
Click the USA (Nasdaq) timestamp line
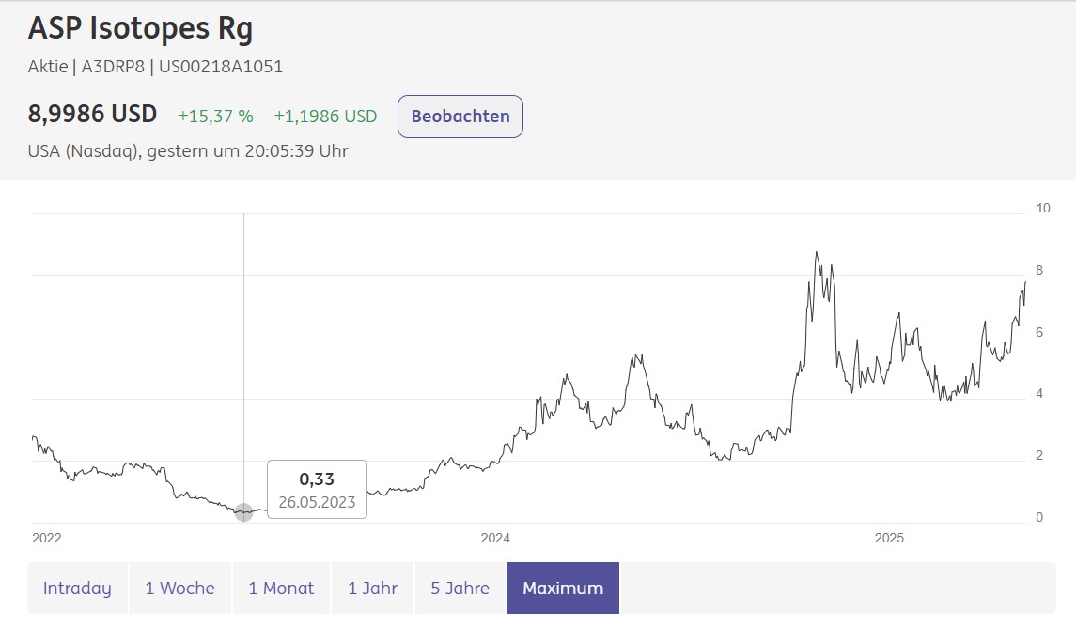(x=188, y=150)
